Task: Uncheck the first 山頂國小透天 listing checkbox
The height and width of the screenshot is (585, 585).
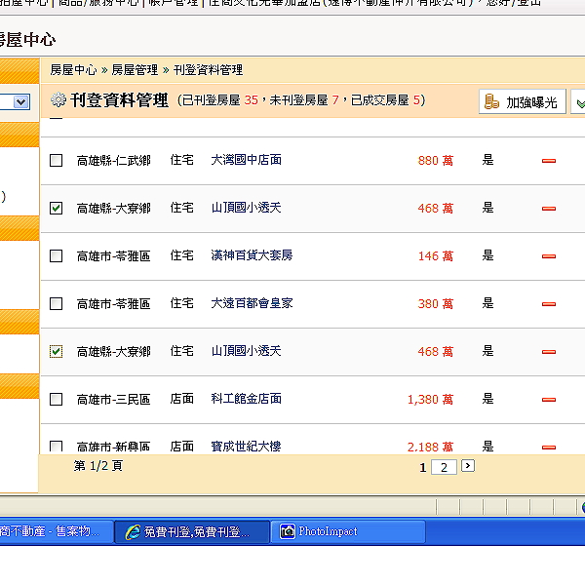Action: pyautogui.click(x=56, y=209)
